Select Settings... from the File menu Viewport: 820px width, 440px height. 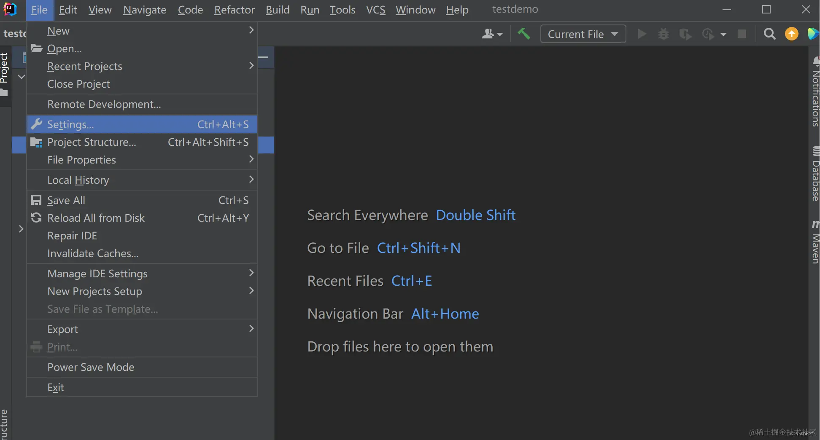click(x=142, y=124)
